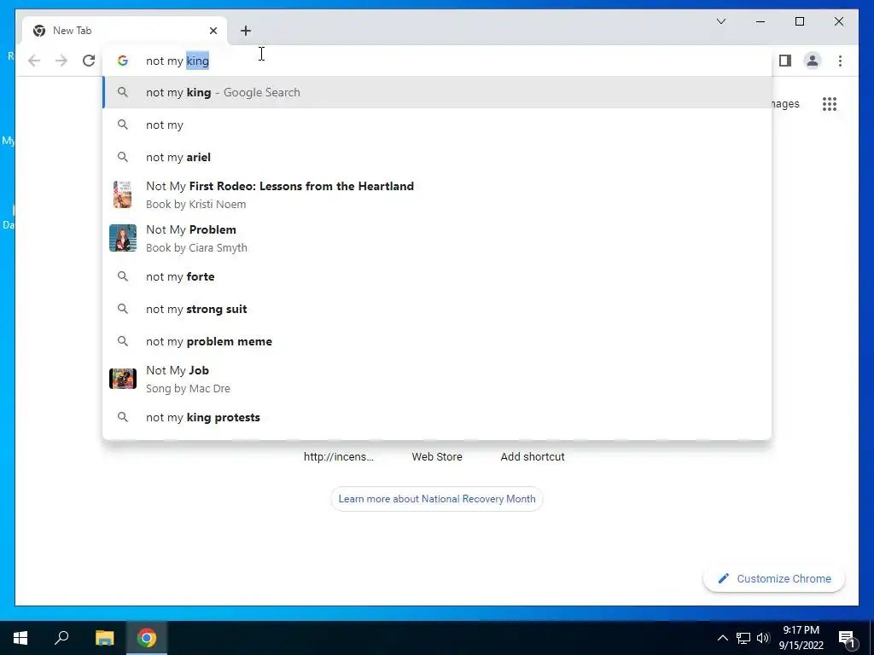This screenshot has height=655, width=874.
Task: Click search icon beside 'not my king protests'
Action: pyautogui.click(x=123, y=417)
